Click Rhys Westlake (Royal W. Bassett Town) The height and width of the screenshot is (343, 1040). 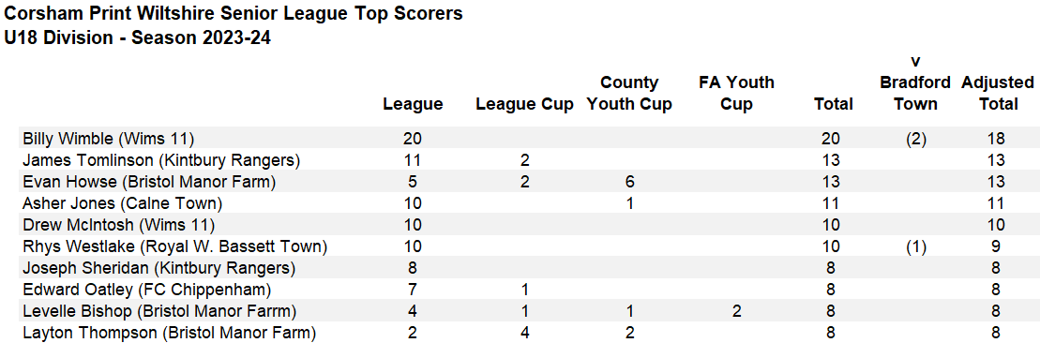coord(175,246)
